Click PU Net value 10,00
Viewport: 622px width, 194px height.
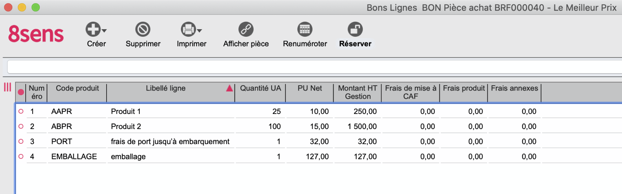319,111
